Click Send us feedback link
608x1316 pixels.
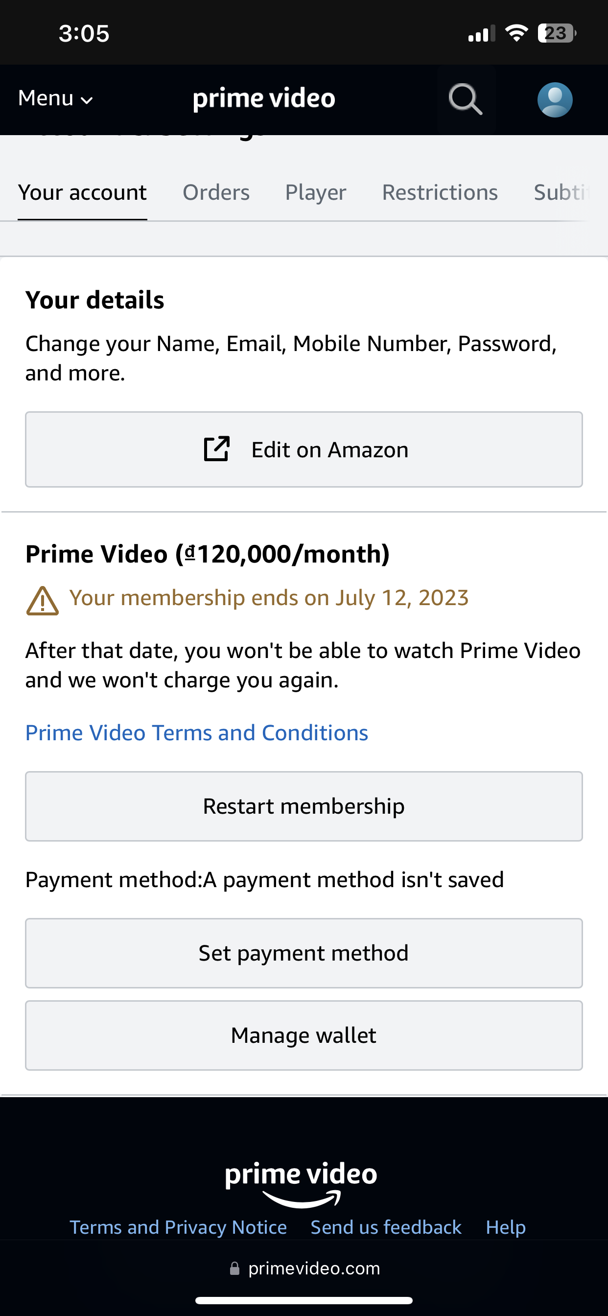point(386,1227)
